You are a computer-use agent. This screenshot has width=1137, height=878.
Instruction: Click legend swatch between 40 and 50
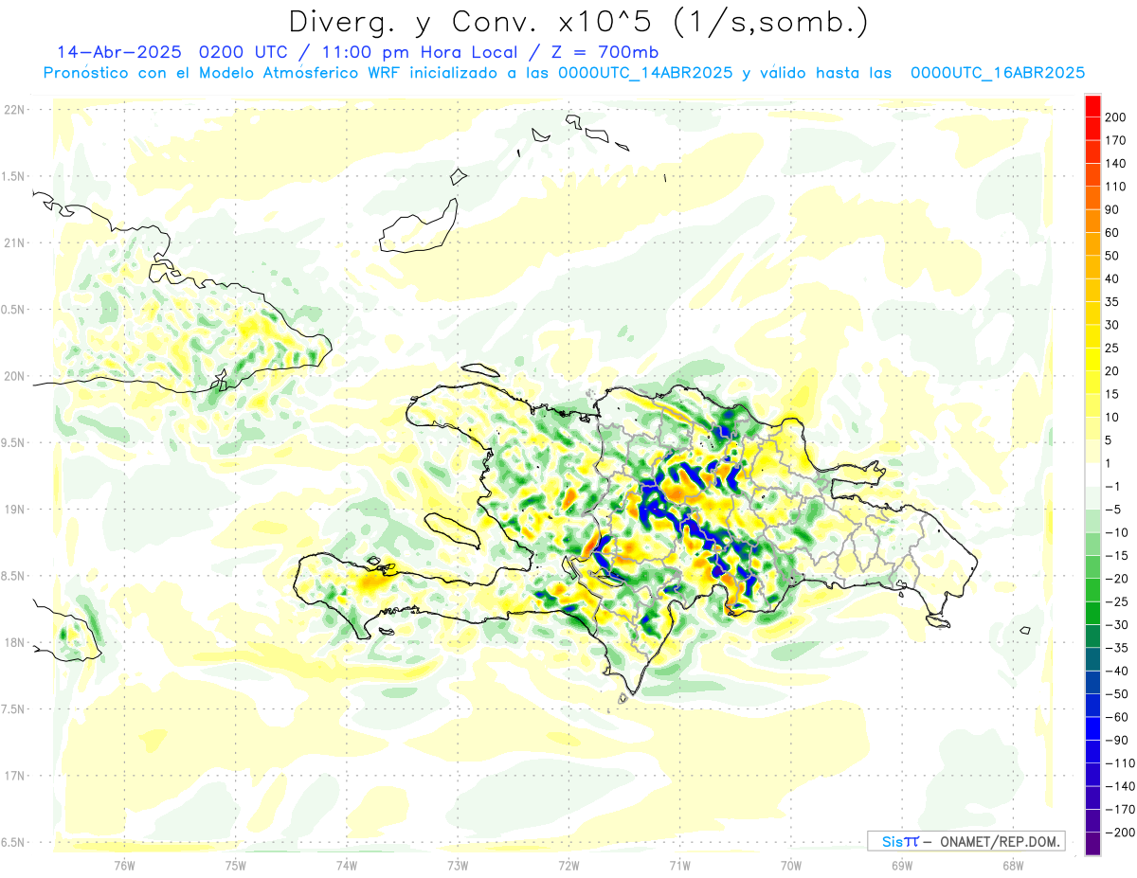[1093, 267]
